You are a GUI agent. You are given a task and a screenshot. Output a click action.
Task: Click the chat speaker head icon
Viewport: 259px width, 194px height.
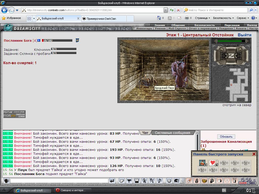[x=7, y=181]
